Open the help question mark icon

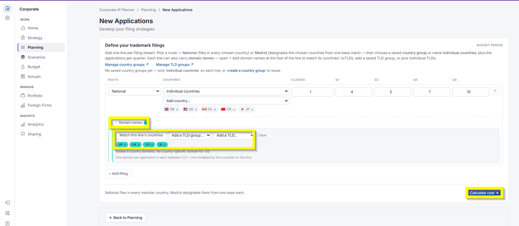tap(7, 223)
